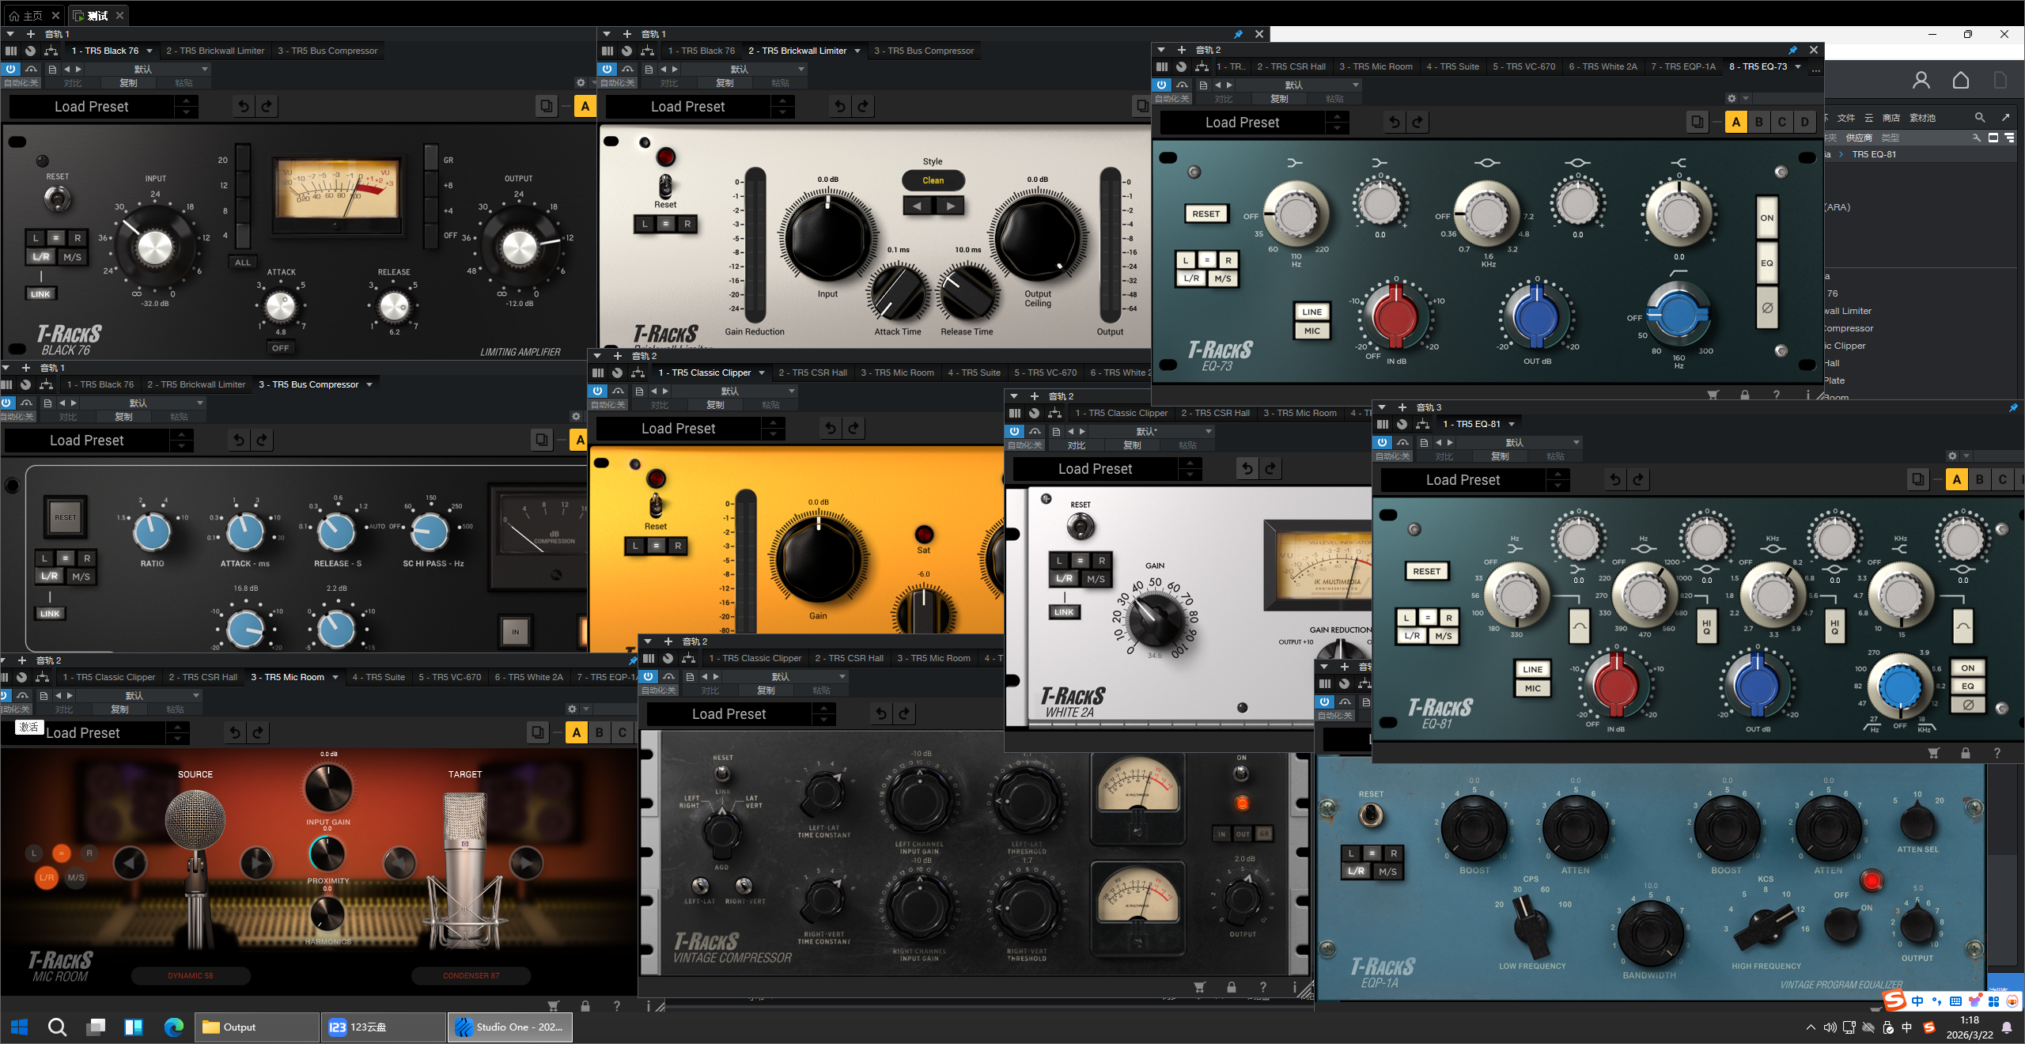This screenshot has height=1044, width=2025.
Task: Click the MIC button on EQ-73
Action: [x=1312, y=331]
